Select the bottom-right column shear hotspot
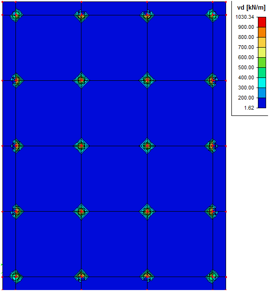 tap(213, 277)
